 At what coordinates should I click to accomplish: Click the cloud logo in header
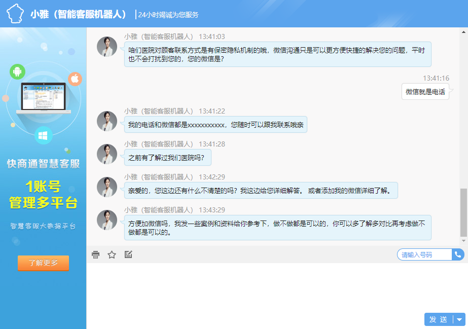[x=15, y=14]
